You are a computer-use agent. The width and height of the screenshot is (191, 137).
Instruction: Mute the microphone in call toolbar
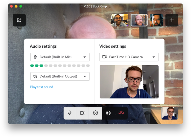coord(70,113)
